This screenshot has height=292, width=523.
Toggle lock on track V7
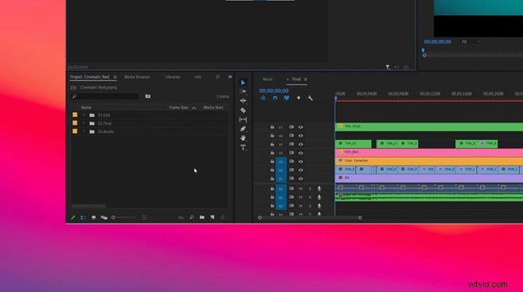[272, 127]
